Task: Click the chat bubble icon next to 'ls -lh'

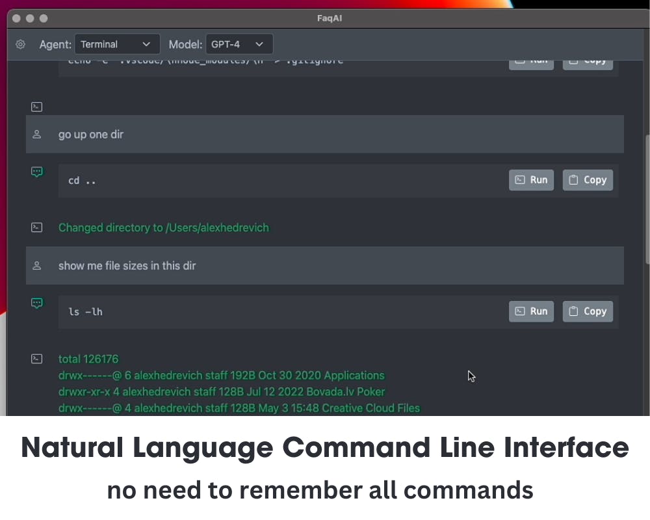Action: [37, 303]
